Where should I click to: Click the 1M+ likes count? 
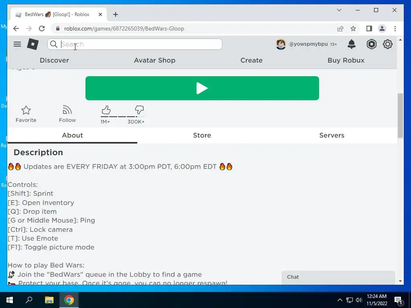click(105, 122)
